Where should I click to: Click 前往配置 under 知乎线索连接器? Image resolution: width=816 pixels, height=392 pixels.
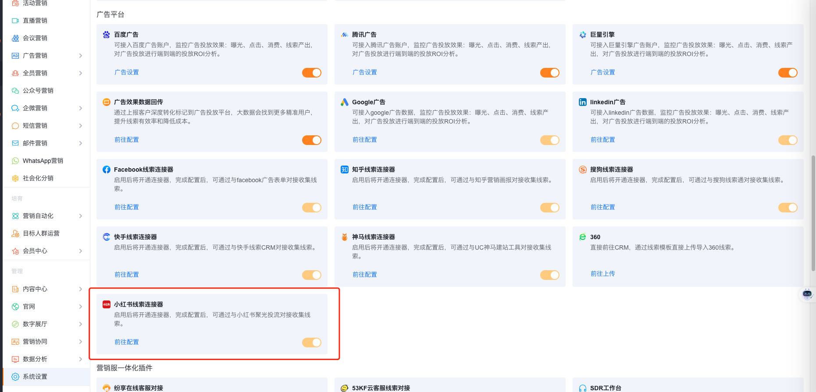point(365,207)
